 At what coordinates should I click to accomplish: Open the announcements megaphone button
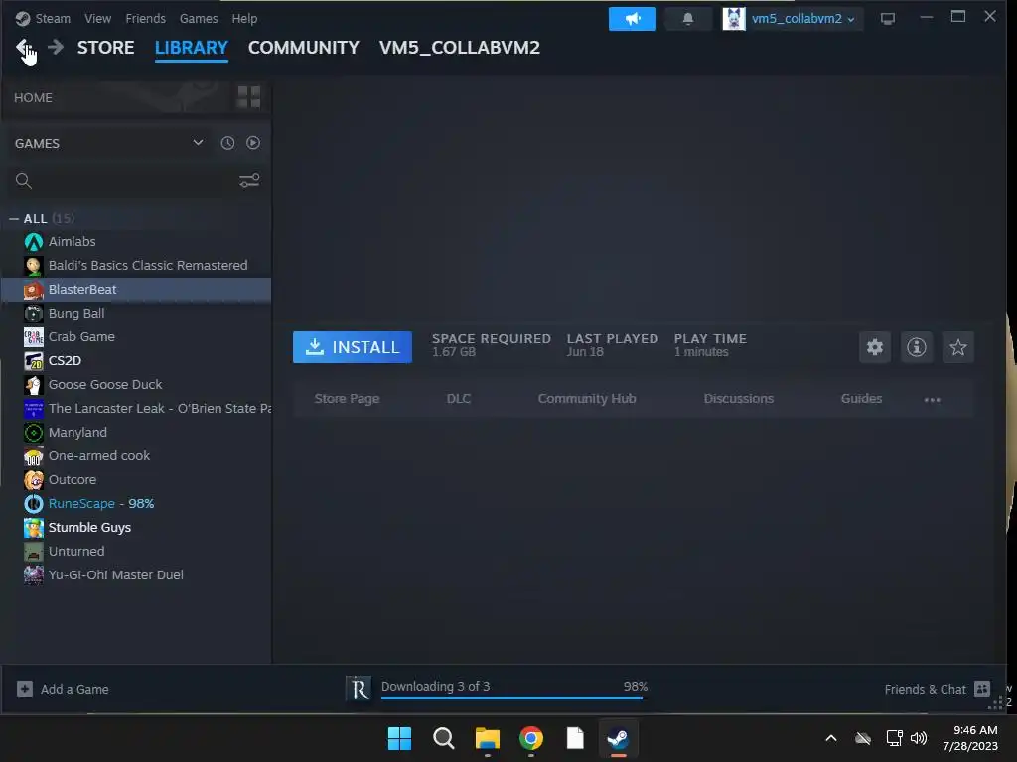632,19
